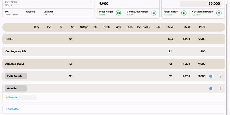Click the Gross Margin 100 ring for 130.000
Screen dimensions: 230x115
pos(184,13)
